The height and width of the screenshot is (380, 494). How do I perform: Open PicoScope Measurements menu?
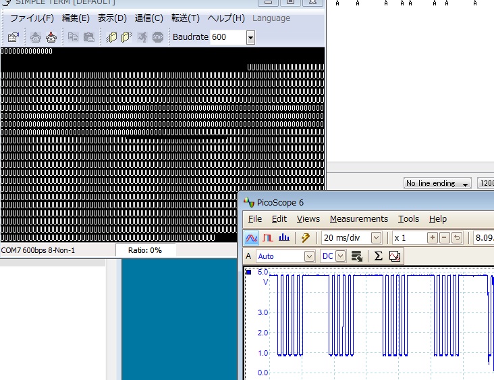(x=359, y=219)
